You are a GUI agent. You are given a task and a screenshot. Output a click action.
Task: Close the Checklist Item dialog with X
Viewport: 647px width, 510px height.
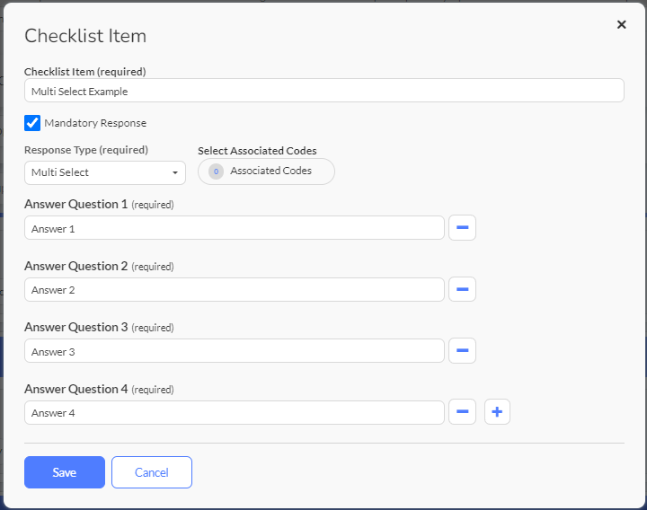[622, 25]
